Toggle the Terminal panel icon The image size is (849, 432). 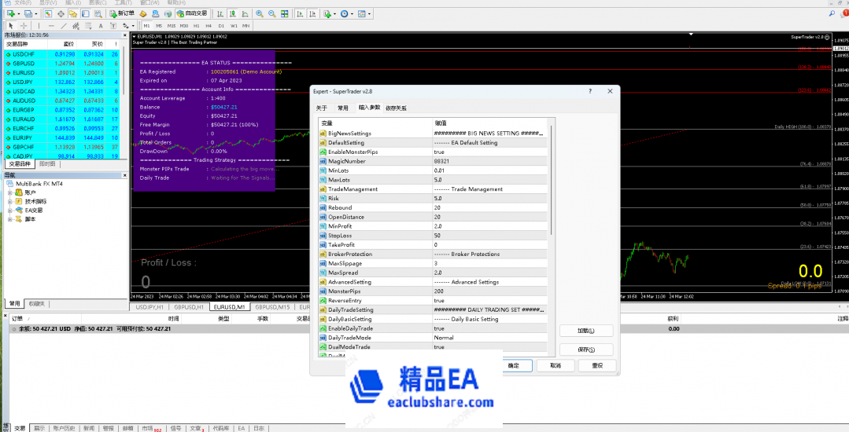tap(85, 13)
